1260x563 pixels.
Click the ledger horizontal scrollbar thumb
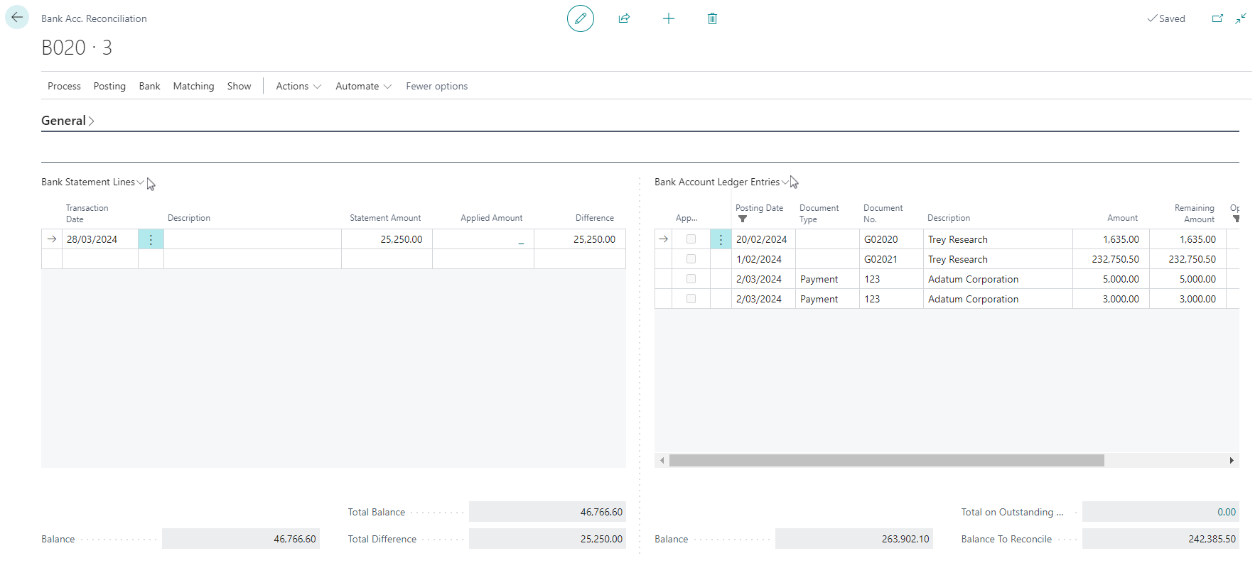pos(886,461)
